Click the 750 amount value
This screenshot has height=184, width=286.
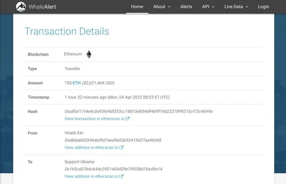point(68,83)
